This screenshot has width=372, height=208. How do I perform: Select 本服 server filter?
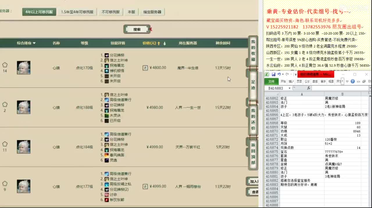[131, 12]
